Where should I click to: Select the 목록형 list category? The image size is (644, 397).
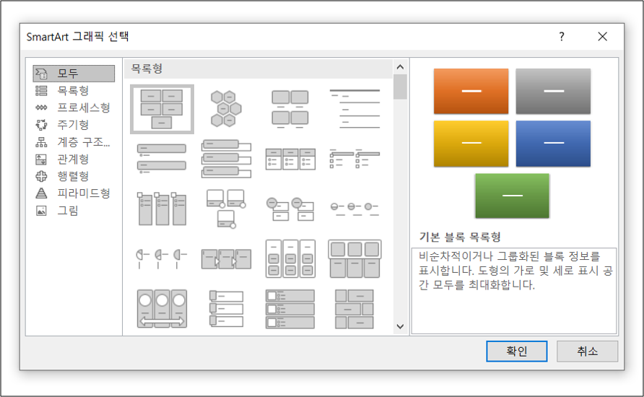pyautogui.click(x=74, y=91)
